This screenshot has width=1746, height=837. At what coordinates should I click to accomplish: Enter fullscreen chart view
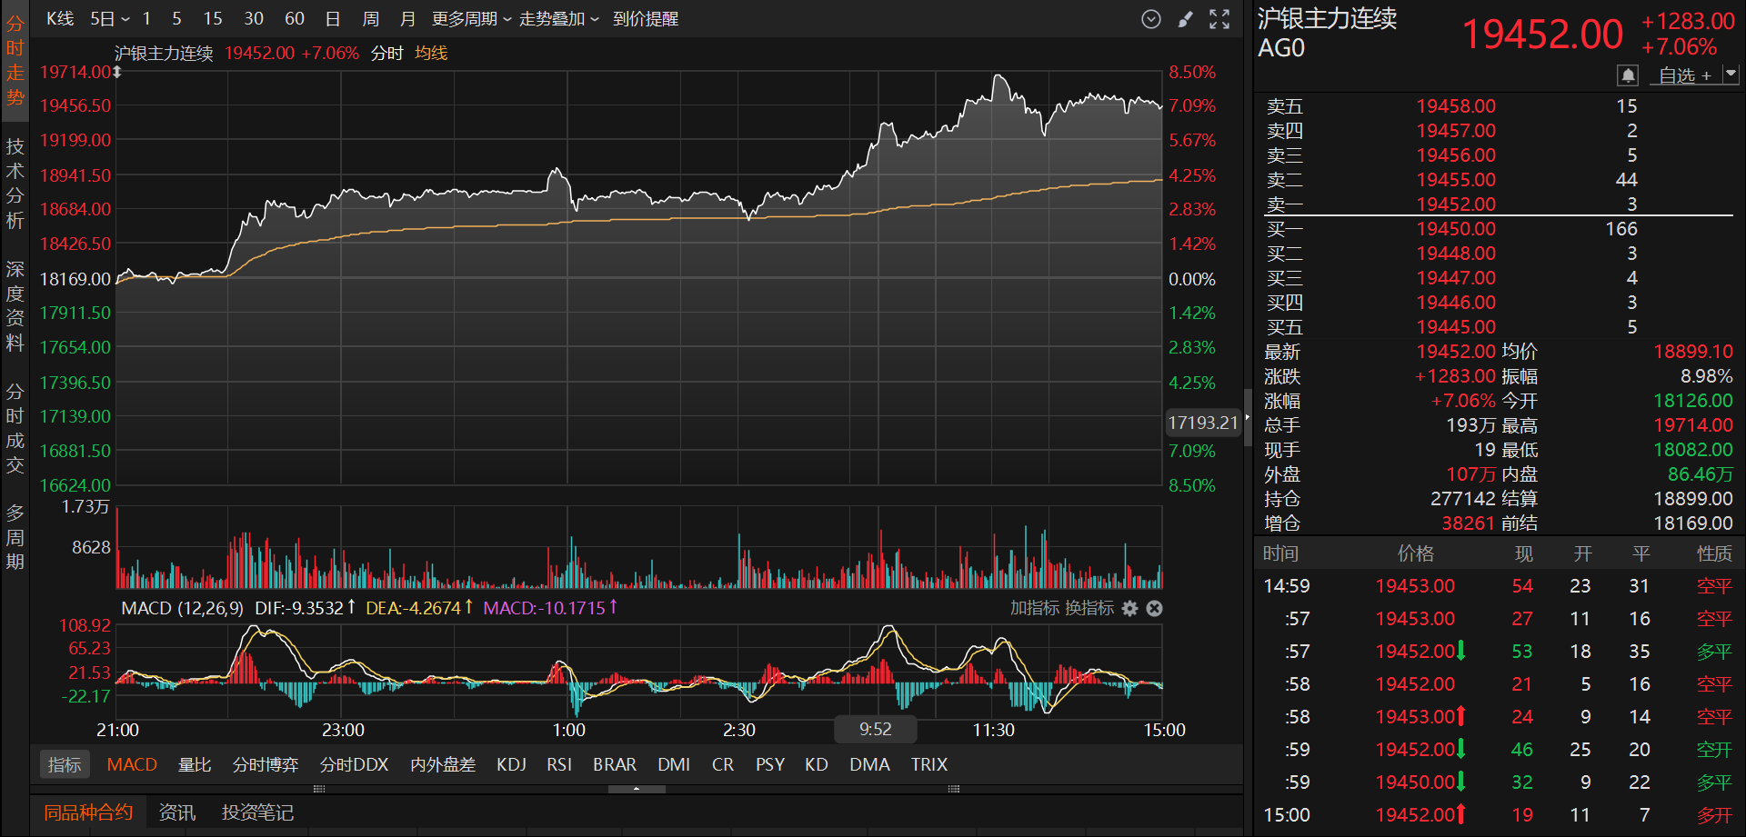1219,19
